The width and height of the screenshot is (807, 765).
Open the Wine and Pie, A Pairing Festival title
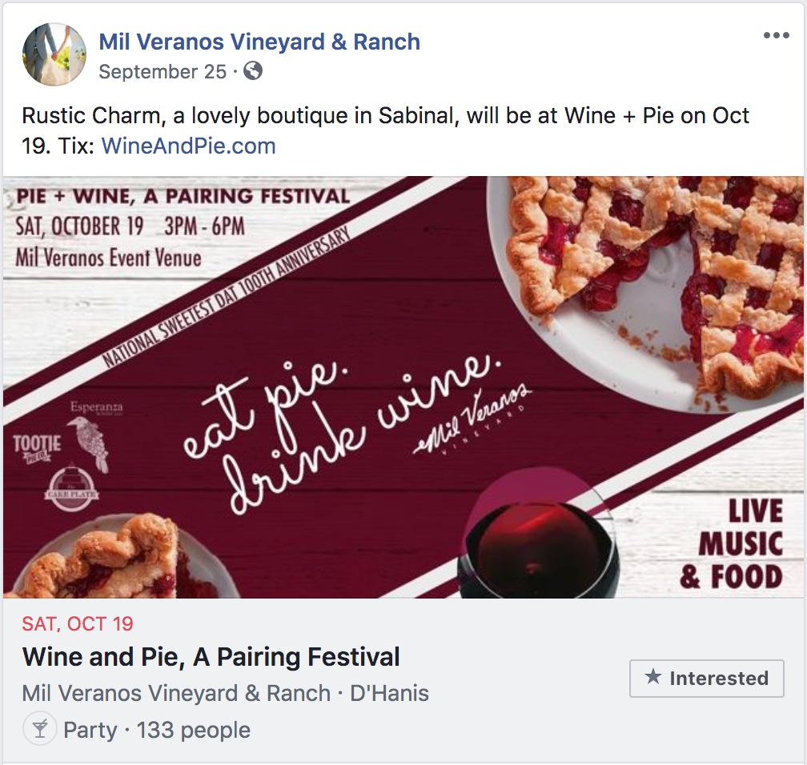click(211, 656)
